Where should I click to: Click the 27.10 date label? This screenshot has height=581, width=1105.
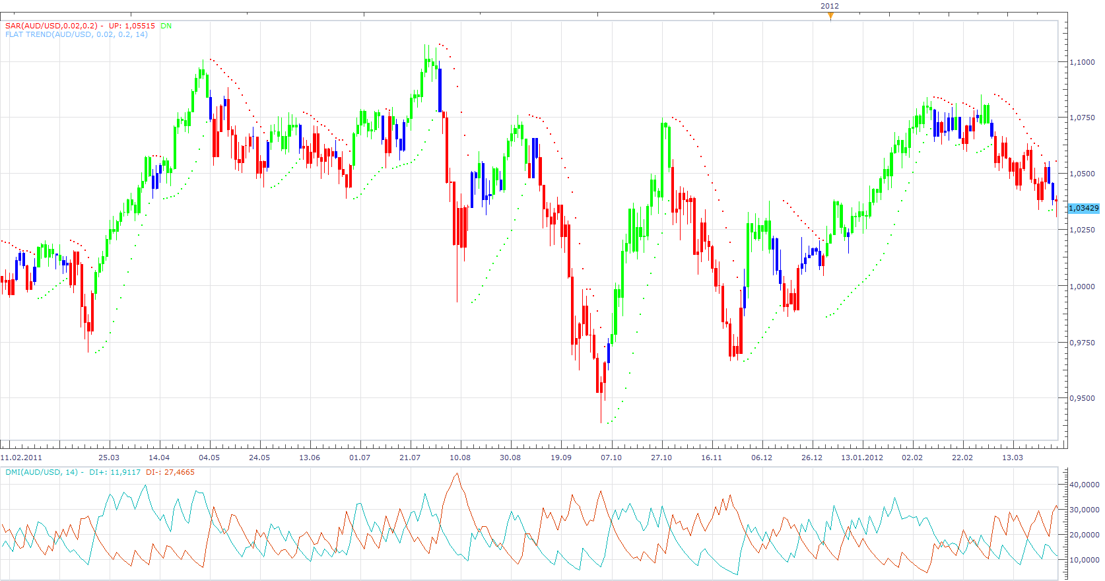[661, 458]
